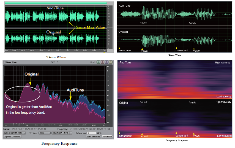Click the first consonant marker arrow in Time Wave
The height and width of the screenshot is (148, 235).
120,48
